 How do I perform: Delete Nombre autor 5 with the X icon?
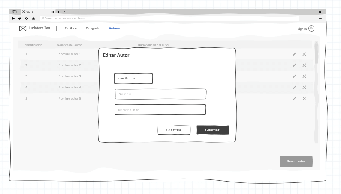[x=304, y=98]
